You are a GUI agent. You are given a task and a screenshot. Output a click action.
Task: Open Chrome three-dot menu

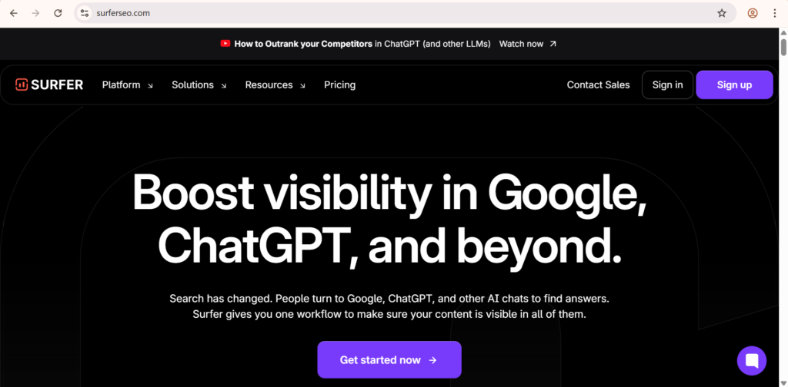(775, 13)
